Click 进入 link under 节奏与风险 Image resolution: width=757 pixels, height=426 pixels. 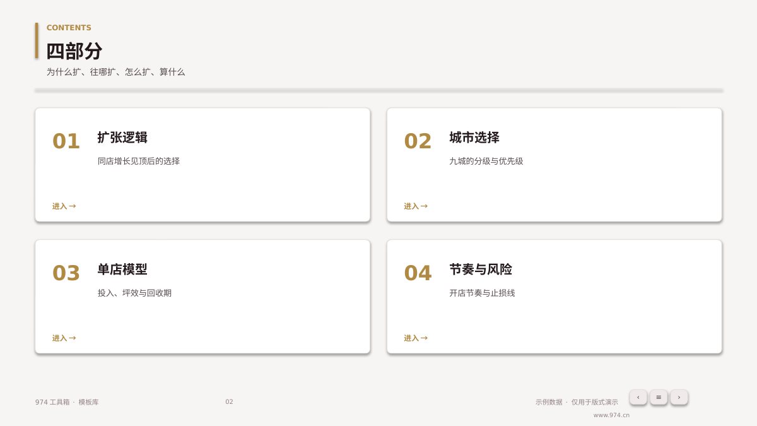416,338
